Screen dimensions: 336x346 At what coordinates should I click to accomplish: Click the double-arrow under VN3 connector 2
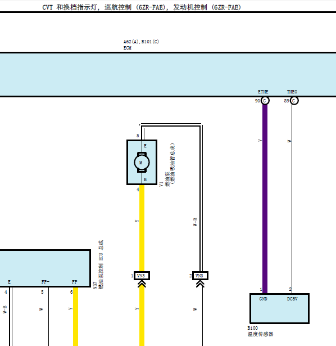(x=200, y=284)
